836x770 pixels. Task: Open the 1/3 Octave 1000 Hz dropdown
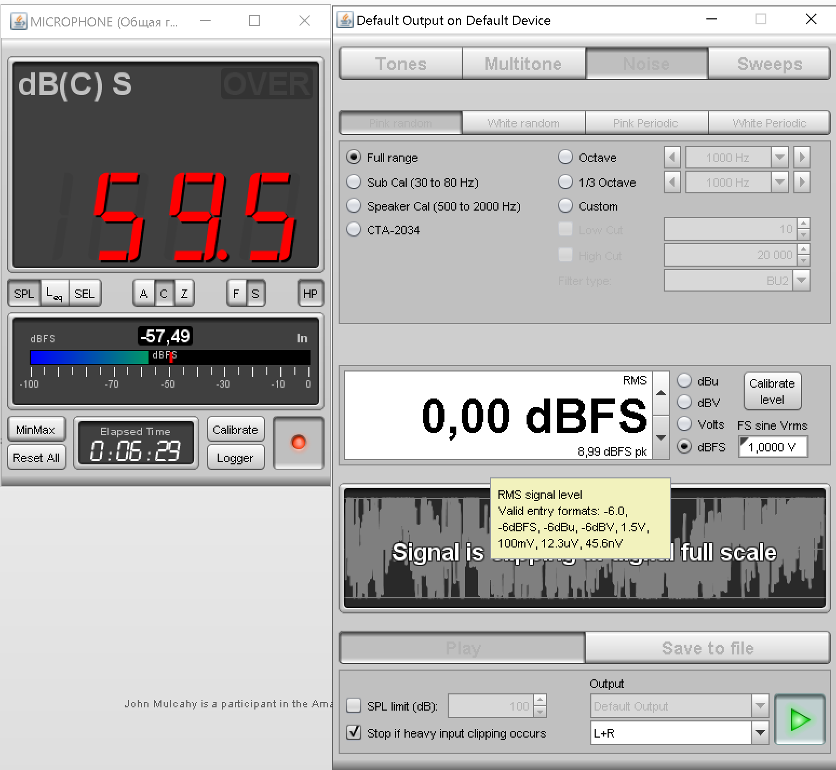pos(779,182)
